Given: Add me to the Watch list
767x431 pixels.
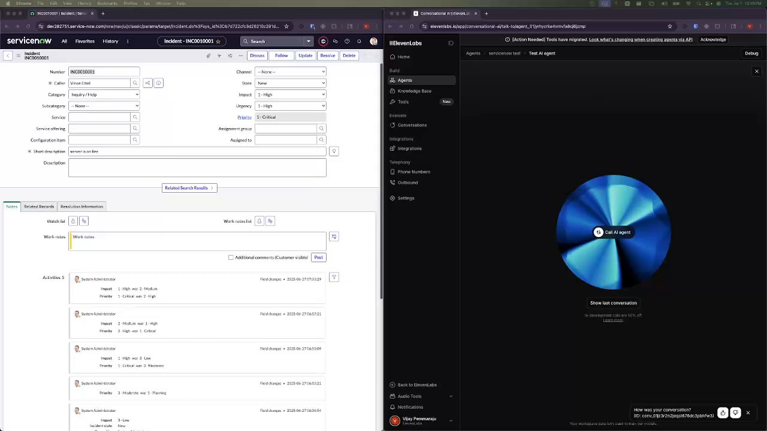Looking at the screenshot, I should (x=84, y=221).
